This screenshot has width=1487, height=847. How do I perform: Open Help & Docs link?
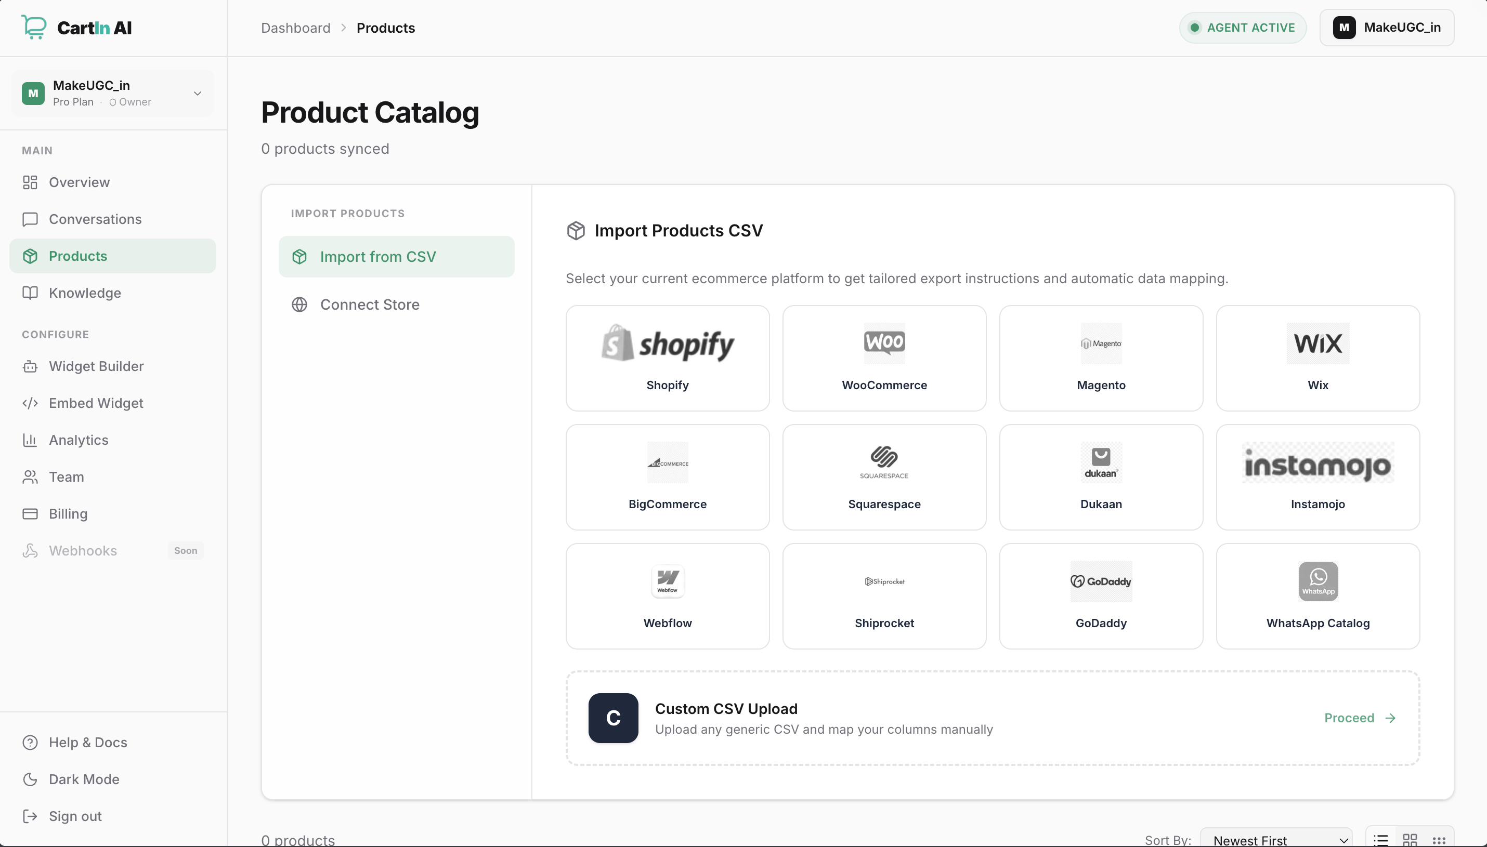tap(113, 743)
